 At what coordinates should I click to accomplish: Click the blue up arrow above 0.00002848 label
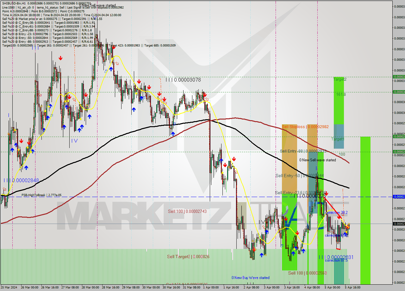pyautogui.click(x=26, y=168)
